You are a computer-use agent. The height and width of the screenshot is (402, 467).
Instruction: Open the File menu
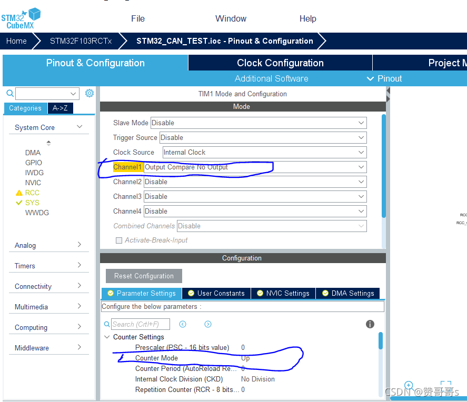pyautogui.click(x=138, y=18)
